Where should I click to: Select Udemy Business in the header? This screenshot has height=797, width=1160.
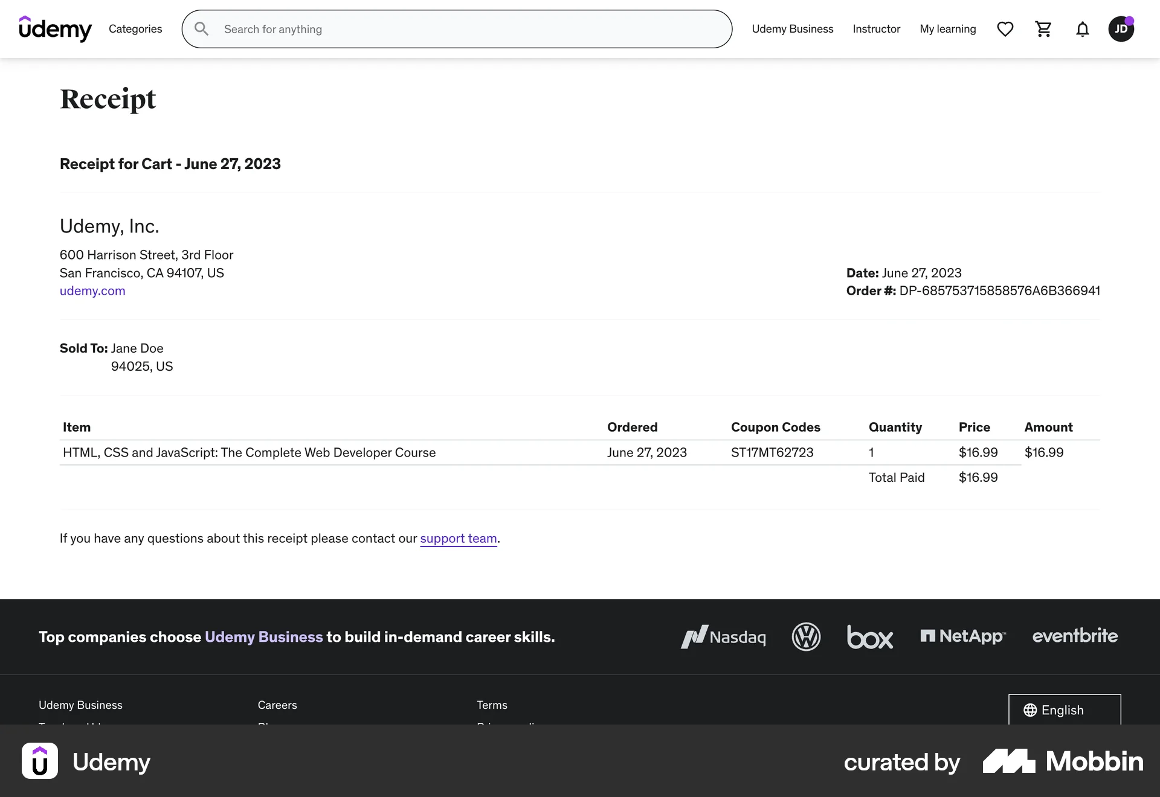click(x=792, y=29)
